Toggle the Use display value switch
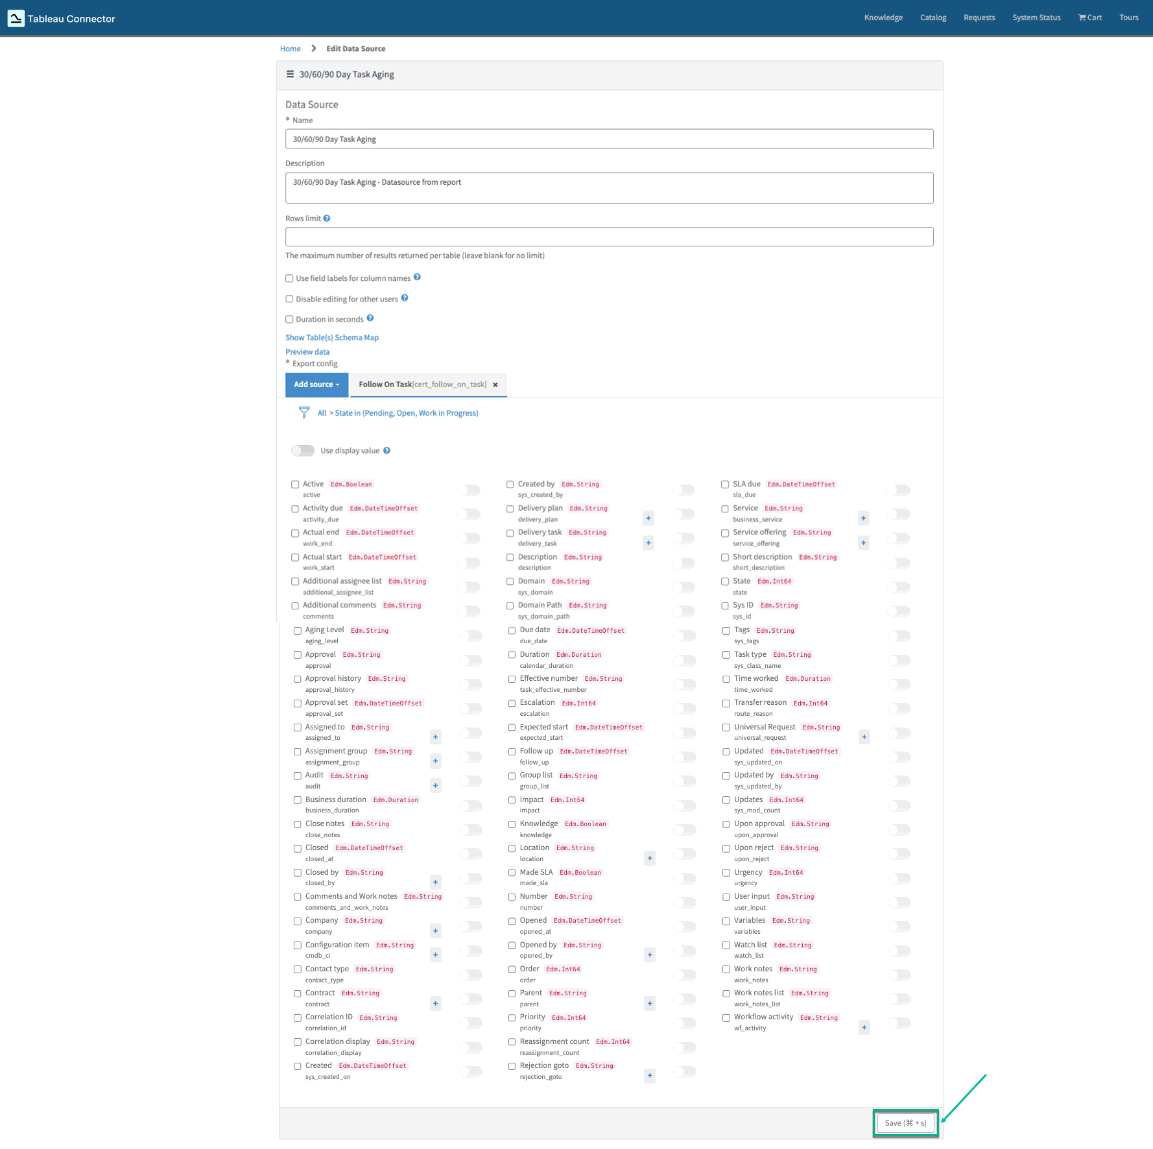Image resolution: width=1153 pixels, height=1149 pixels. 302,450
